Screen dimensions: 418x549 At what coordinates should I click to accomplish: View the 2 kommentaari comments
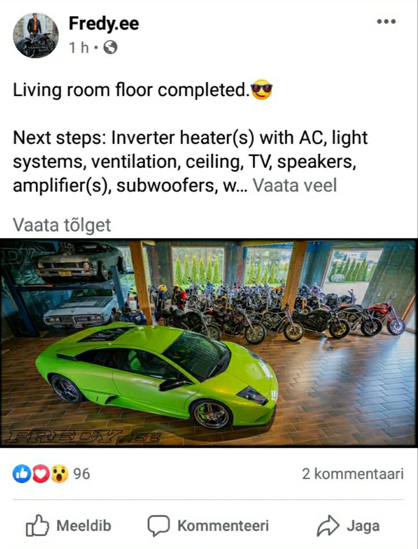point(353,474)
